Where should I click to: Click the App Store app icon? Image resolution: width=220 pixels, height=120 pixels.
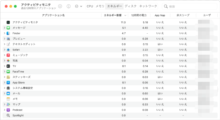tap(8, 82)
